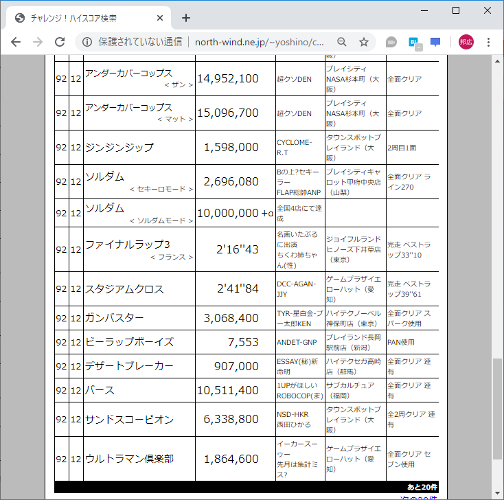Open the blue chat bubble extension
This screenshot has height=500, width=504.
tap(435, 42)
